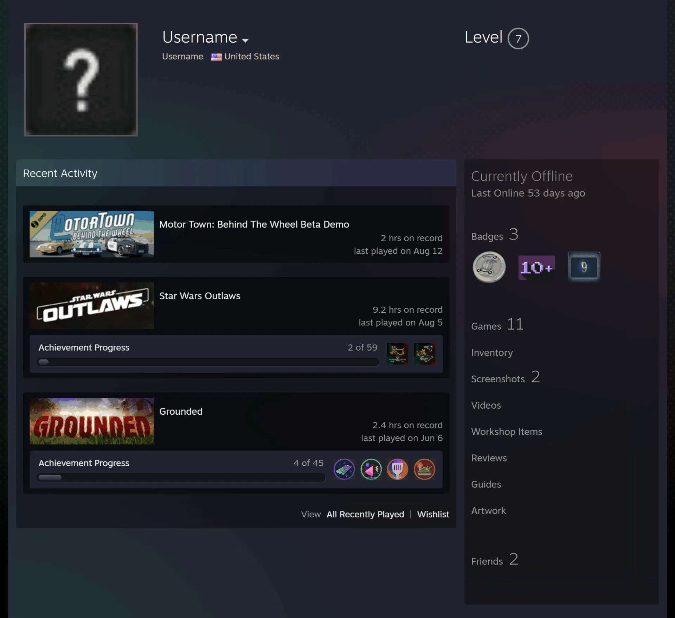This screenshot has height=618, width=675.
Task: Click Grounded achievement progress bar
Action: [x=181, y=477]
